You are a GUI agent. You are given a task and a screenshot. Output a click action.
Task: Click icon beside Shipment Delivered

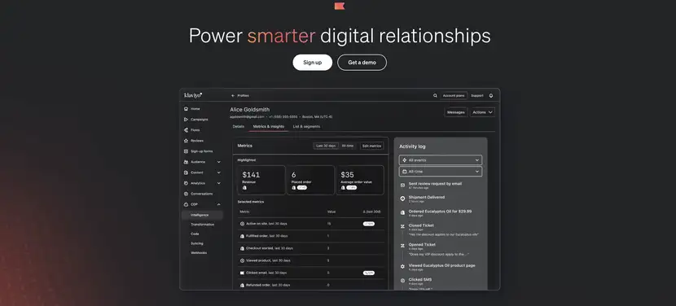[x=402, y=199]
